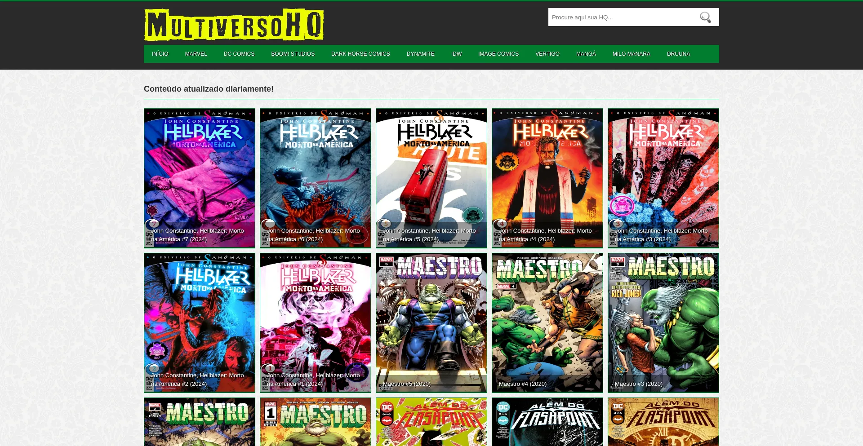Open MANGÁ category
863x446 pixels.
(x=586, y=54)
